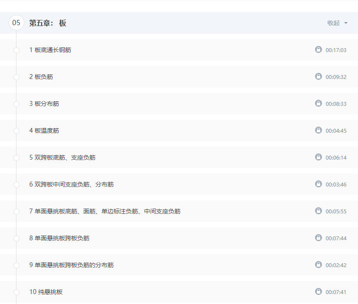
Task: Click the 05 chapter number badge
Action: 16,23
